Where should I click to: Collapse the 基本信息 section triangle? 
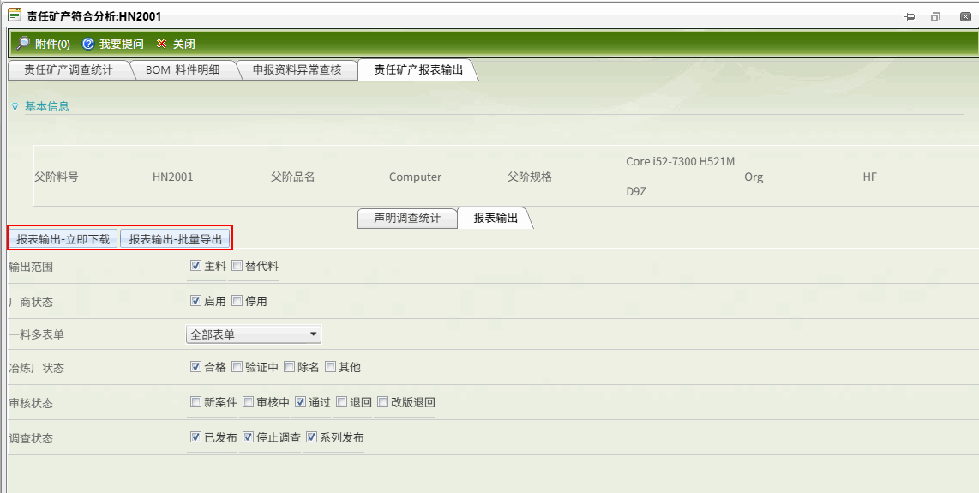pos(15,107)
